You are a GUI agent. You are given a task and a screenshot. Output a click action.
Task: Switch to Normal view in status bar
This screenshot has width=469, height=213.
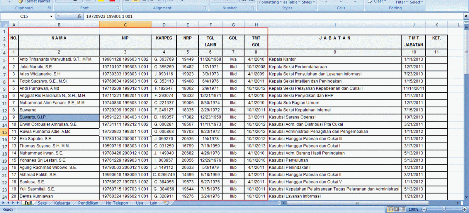pyautogui.click(x=390, y=209)
